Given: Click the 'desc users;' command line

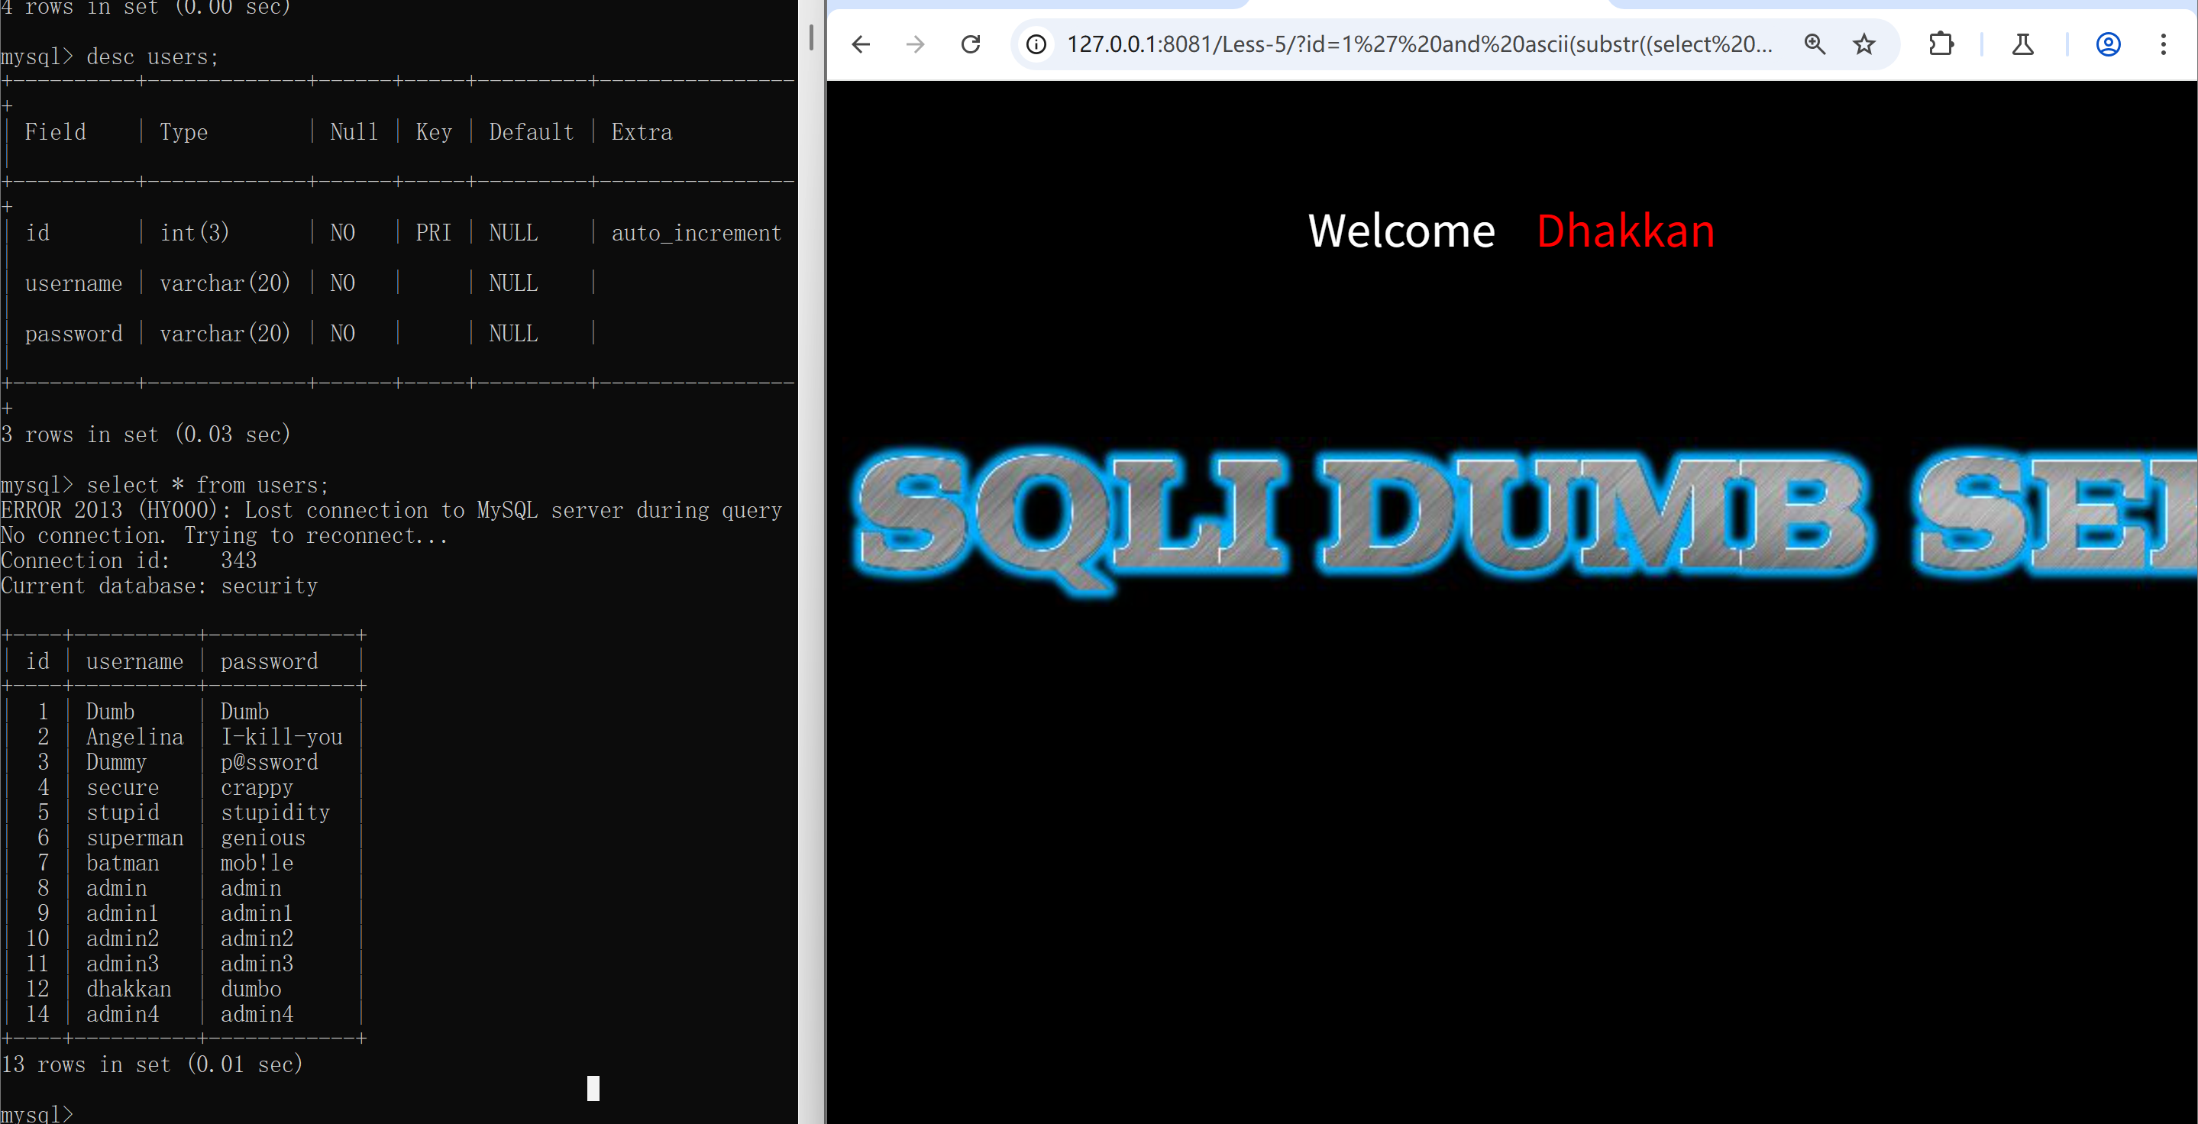Looking at the screenshot, I should (x=152, y=57).
